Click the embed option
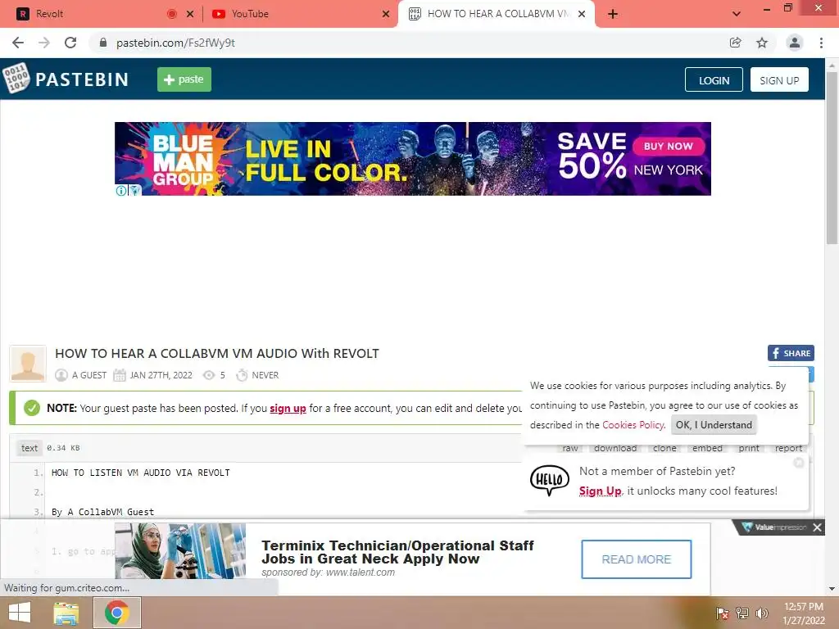Screen dimensions: 839x629 click(x=707, y=448)
